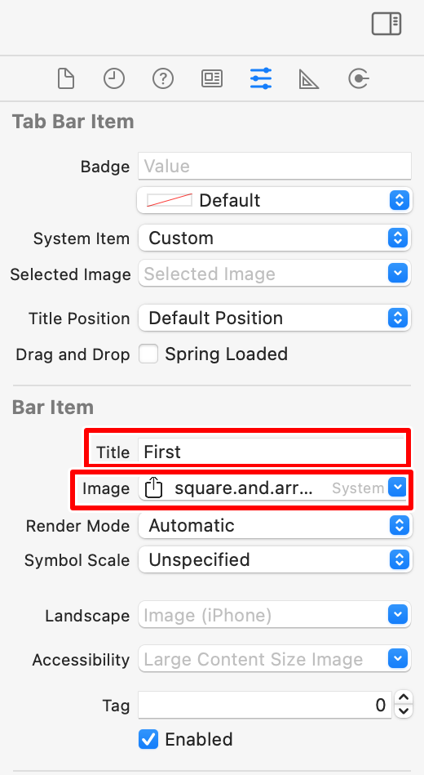Open the Identity inspector tab
The image size is (424, 775).
tap(212, 78)
